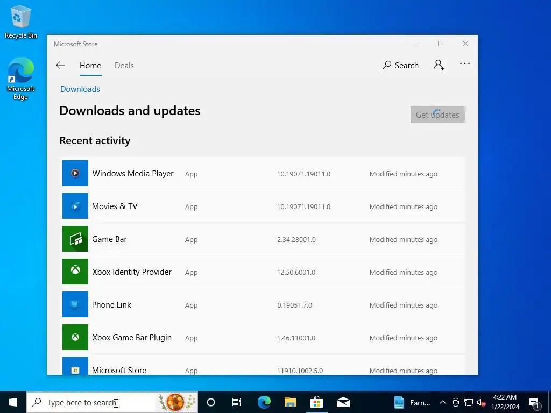
Task: Open the Earn... taskbar item
Action: [412, 402]
